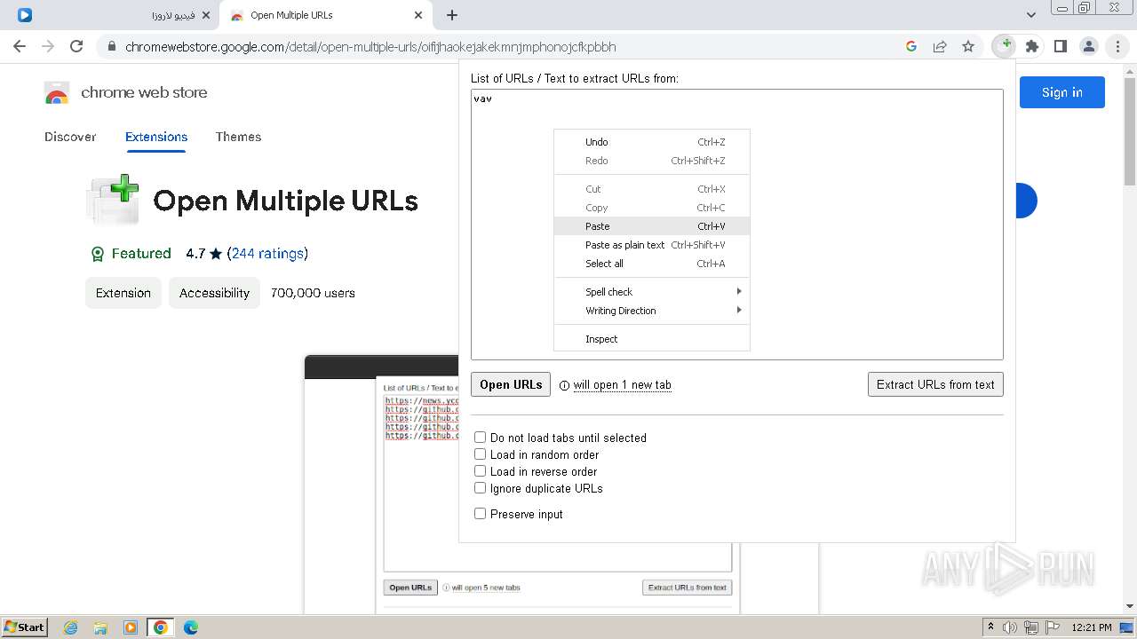Close the Open Multiple URLs tab
1137x639 pixels.
click(418, 15)
